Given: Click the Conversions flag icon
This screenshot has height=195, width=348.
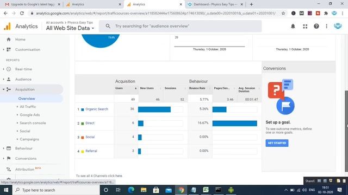Looking at the screenshot, I should coord(9,158).
